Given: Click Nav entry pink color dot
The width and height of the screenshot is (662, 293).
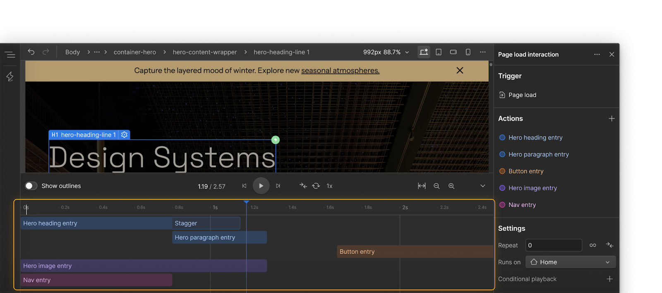Looking at the screenshot, I should tap(502, 205).
